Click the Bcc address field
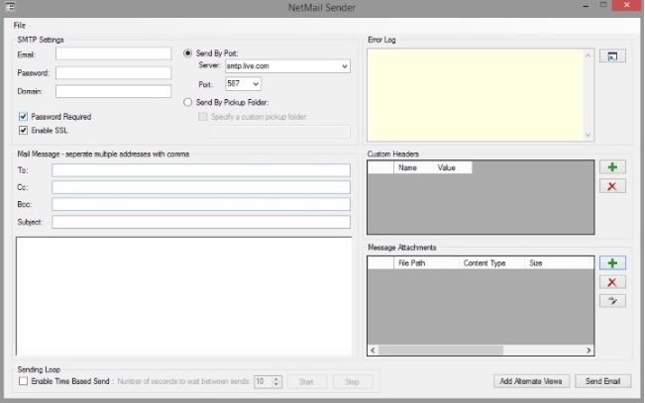This screenshot has width=645, height=403. pyautogui.click(x=201, y=204)
